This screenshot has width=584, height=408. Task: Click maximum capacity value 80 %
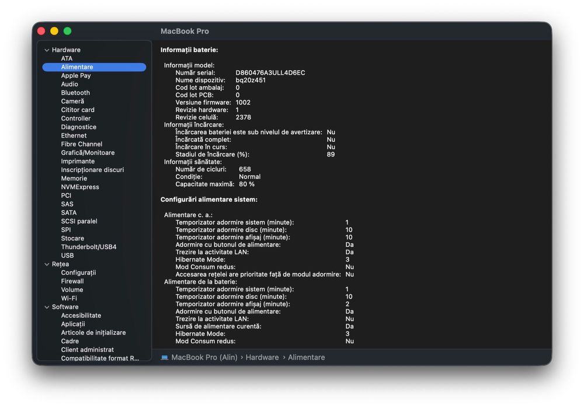246,184
